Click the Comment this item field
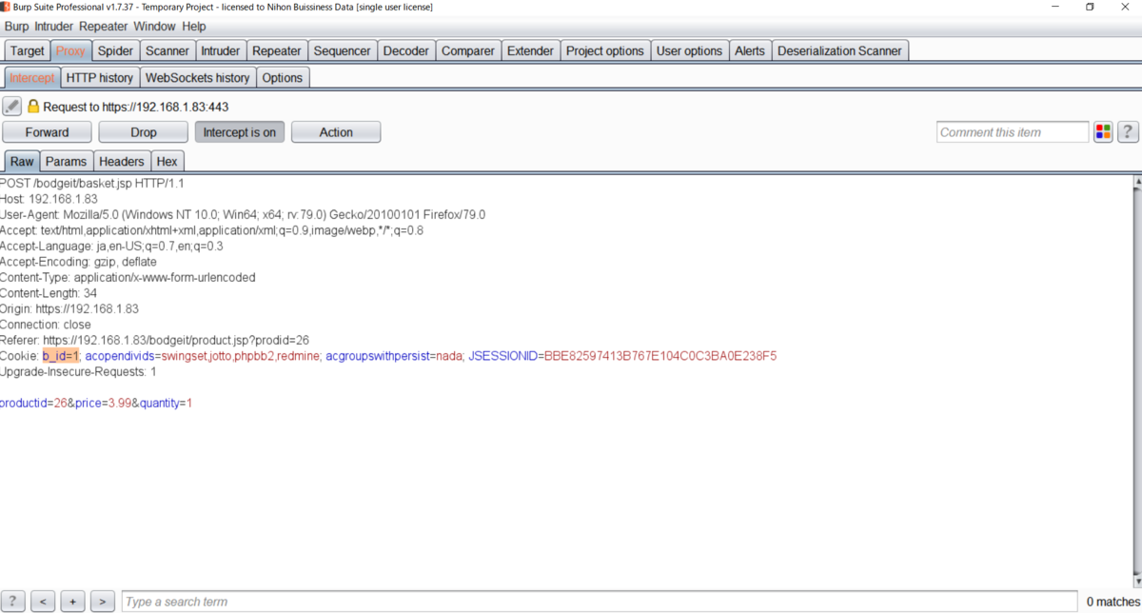The image size is (1142, 613). [1013, 132]
